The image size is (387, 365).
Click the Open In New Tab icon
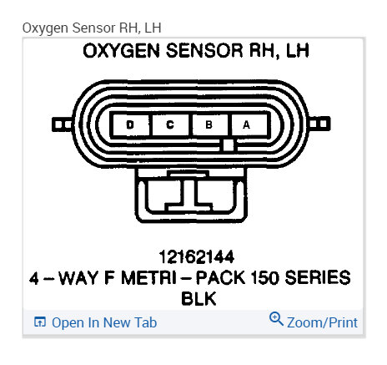[x=40, y=322]
